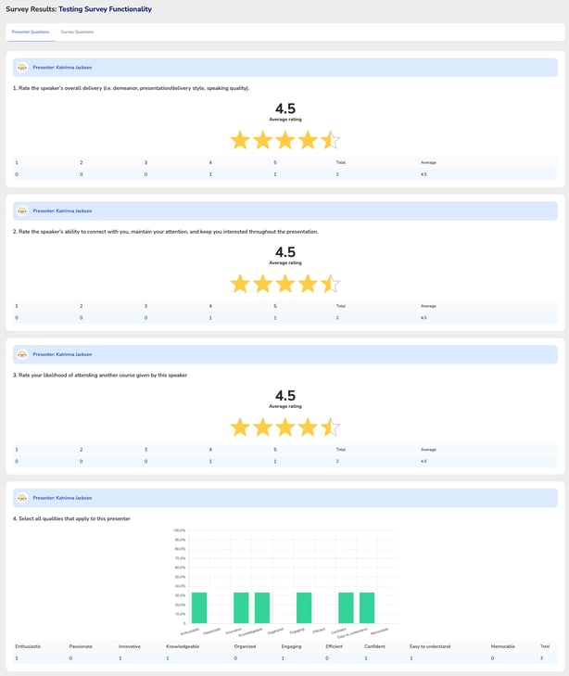Click the Engaging bar in the qualities chart

[x=304, y=607]
